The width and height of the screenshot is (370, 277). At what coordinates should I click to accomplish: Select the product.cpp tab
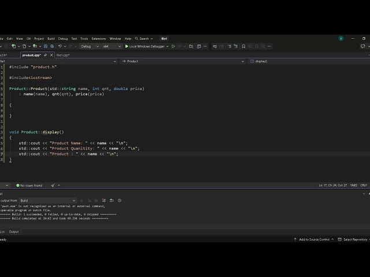(31, 55)
